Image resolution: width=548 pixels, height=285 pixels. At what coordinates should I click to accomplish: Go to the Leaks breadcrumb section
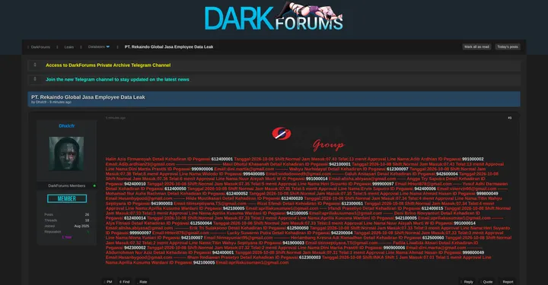[x=68, y=47]
